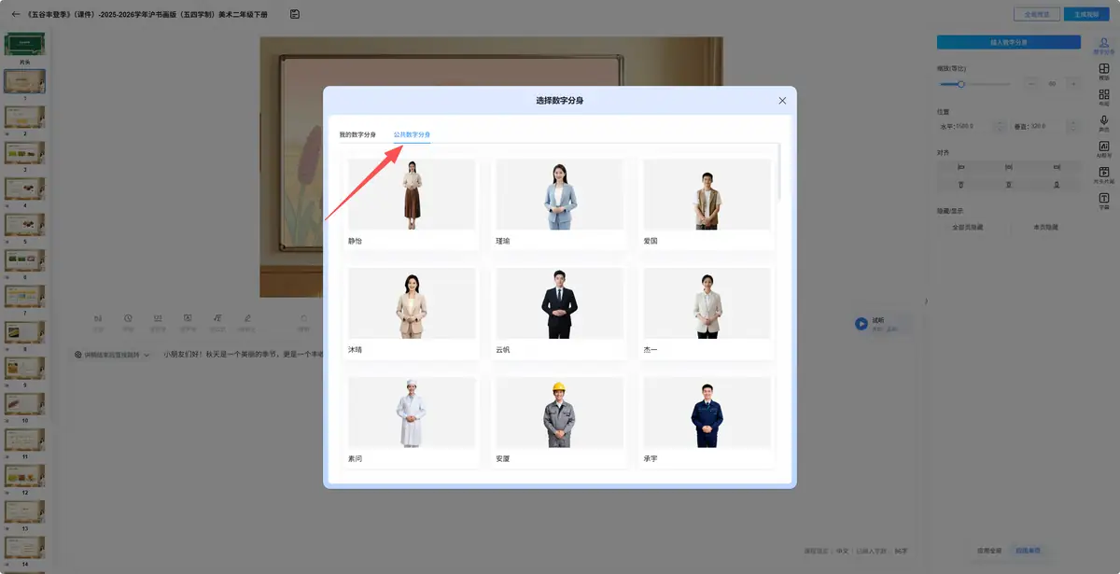The image size is (1120, 574).
Task: Open the 模版 template sidebar icon
Action: tap(1104, 71)
